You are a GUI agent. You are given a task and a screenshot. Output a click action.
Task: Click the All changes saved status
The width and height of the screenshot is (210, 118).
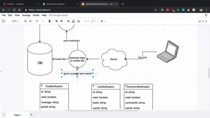(58, 15)
